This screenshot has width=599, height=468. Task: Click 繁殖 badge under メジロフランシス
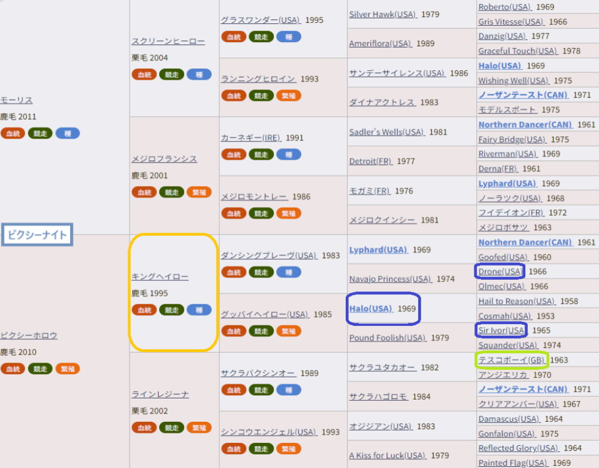tap(199, 192)
